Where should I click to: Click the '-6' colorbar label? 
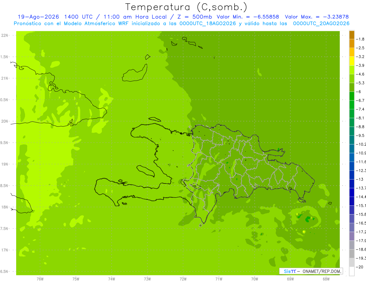[359, 92]
